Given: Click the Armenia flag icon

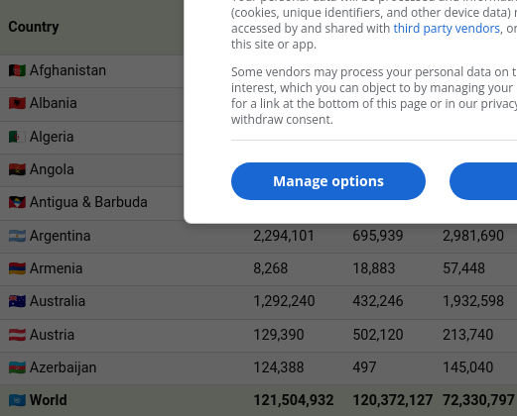Looking at the screenshot, I should coord(17,268).
